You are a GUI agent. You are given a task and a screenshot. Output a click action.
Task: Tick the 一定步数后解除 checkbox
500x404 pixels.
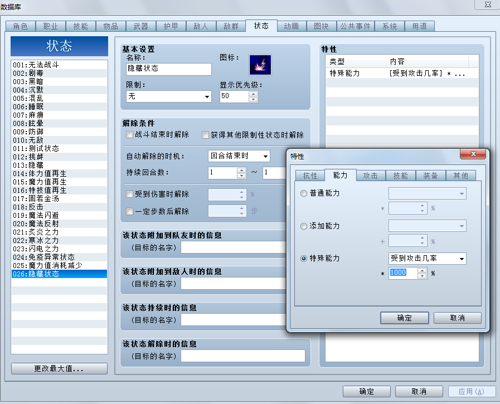pyautogui.click(x=129, y=211)
